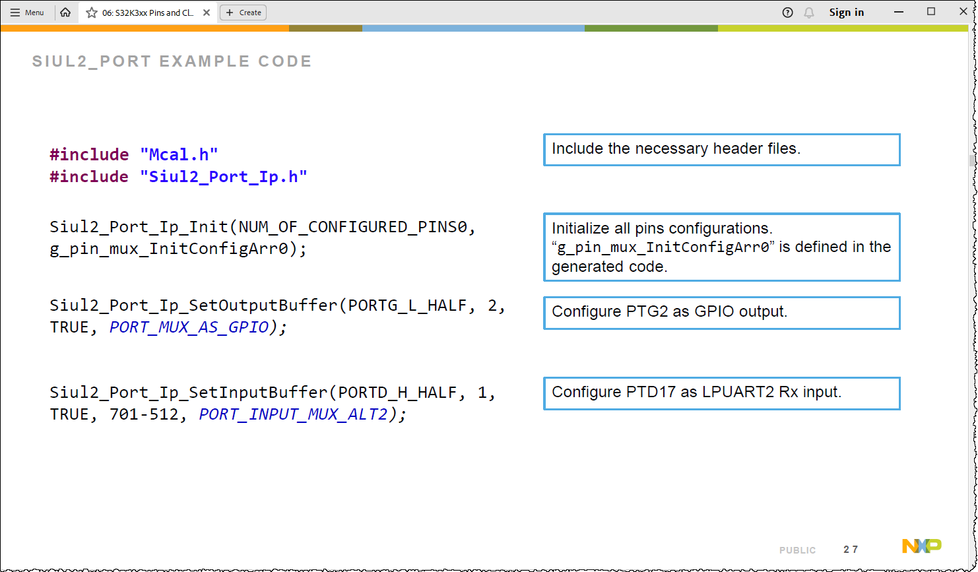
Task: Minimize the window
Action: [898, 12]
